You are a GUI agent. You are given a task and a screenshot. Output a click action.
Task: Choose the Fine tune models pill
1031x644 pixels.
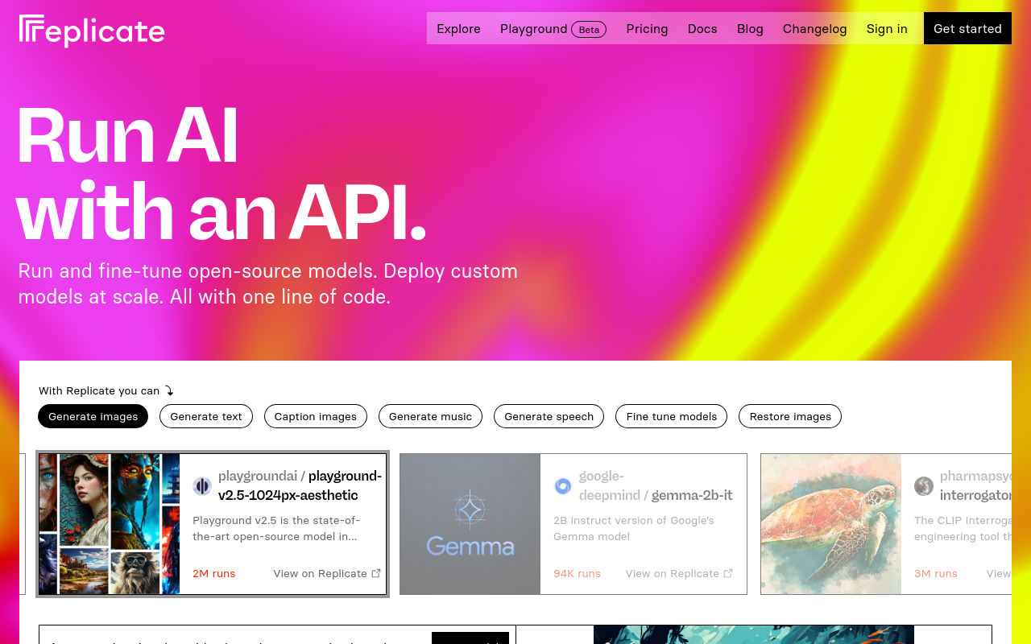tap(671, 416)
